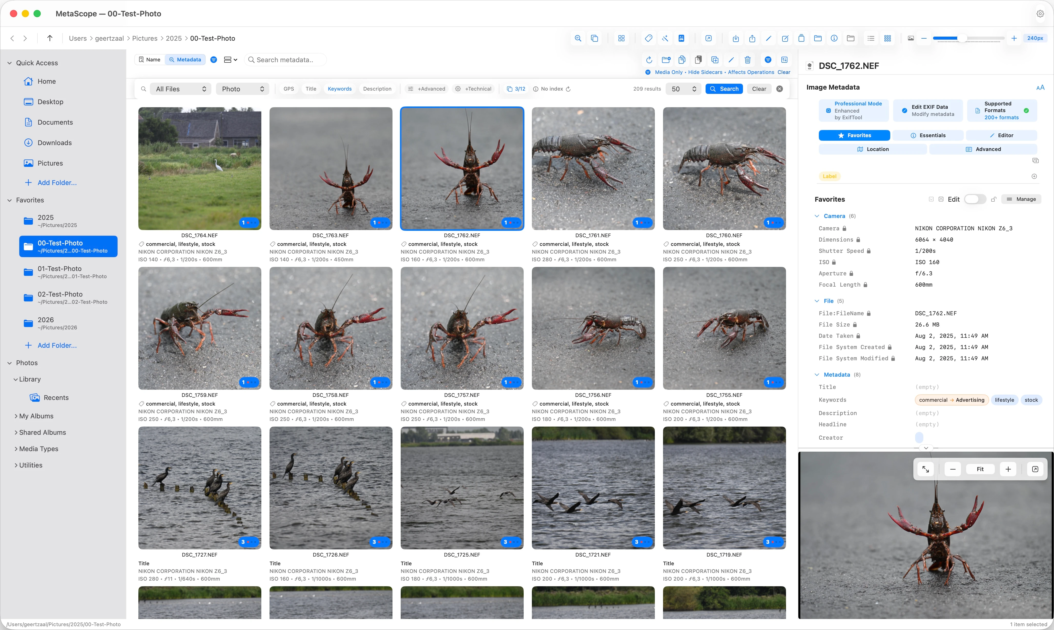Select the DSC_1764.NEF thumbnail
This screenshot has width=1054, height=630.
pos(200,169)
